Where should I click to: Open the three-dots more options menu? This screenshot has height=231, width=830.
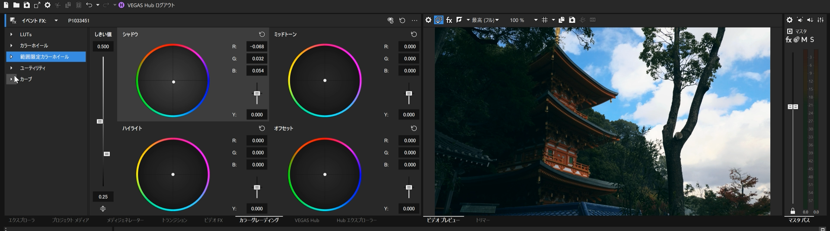click(415, 20)
